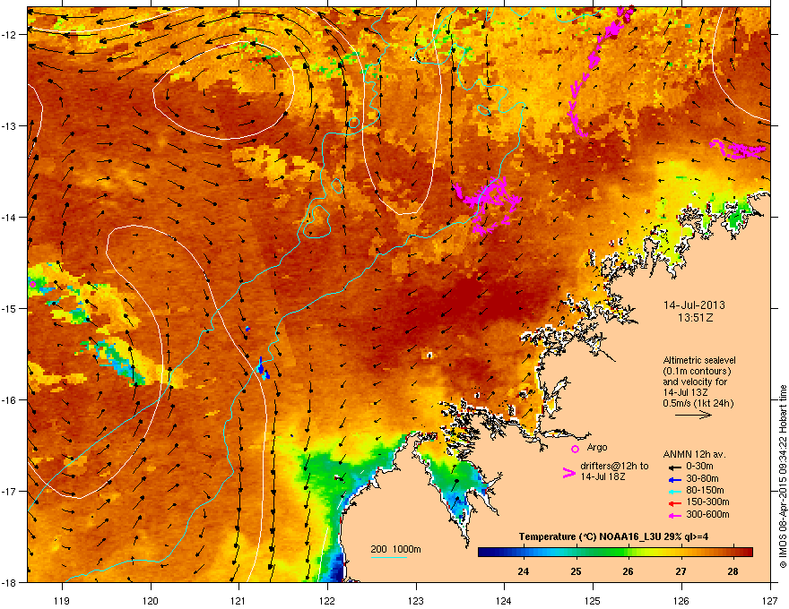Click the 'and velocity for' text line
This screenshot has width=789, height=609.
695,382
